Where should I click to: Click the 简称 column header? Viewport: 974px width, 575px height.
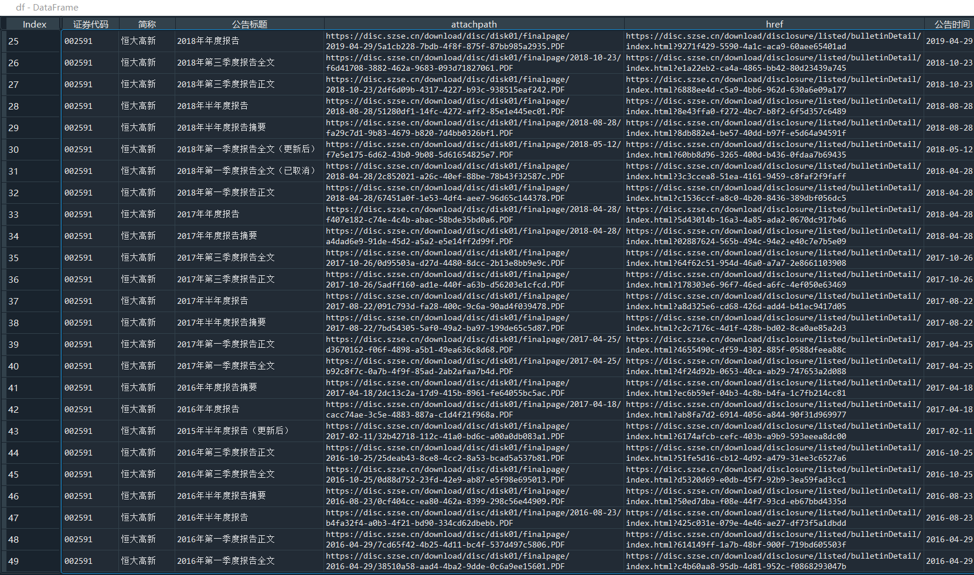pyautogui.click(x=147, y=24)
